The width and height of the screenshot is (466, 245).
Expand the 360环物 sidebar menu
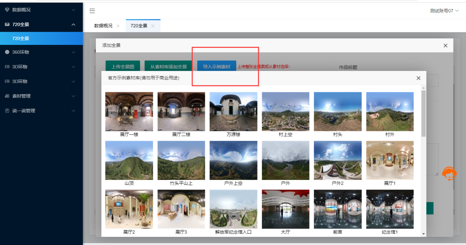(x=73, y=52)
